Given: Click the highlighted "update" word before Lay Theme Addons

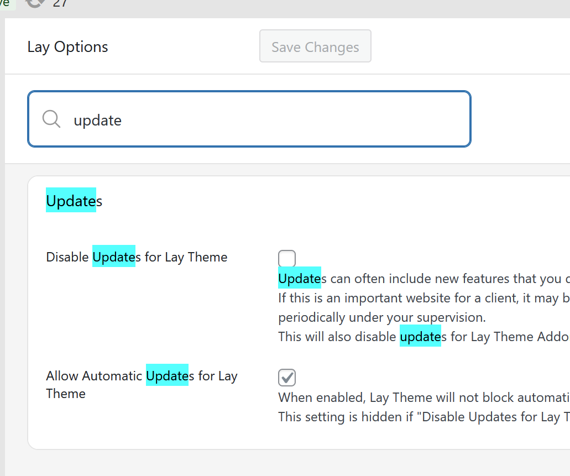Looking at the screenshot, I should 420,337.
